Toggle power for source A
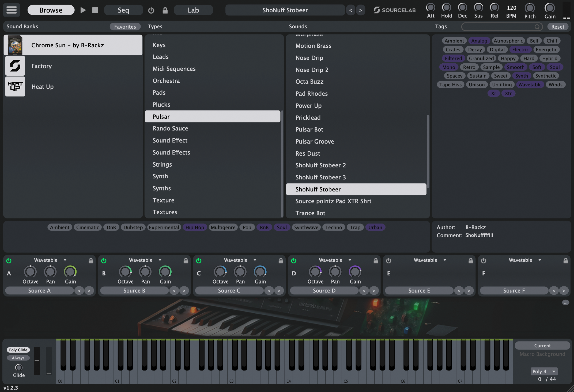Screen dimensions: 574x392 tap(9, 260)
